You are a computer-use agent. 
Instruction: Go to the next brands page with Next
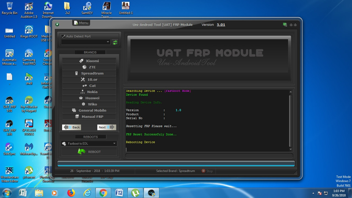tap(107, 127)
